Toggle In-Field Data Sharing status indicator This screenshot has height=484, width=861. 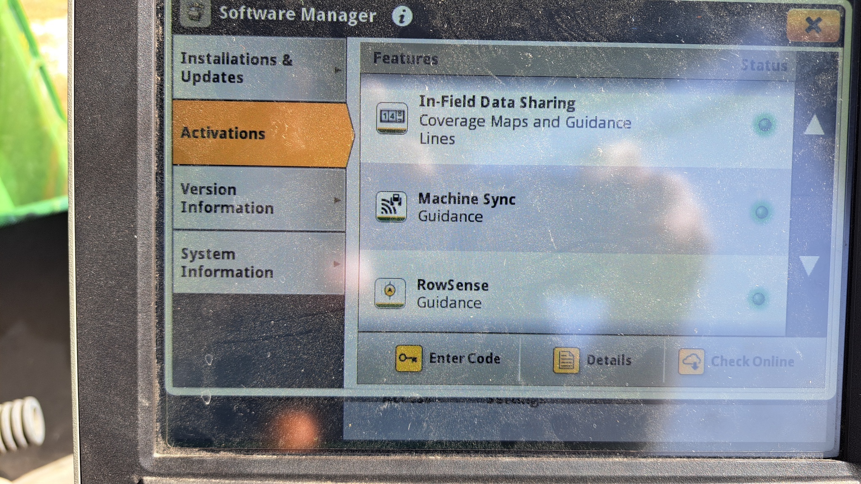pyautogui.click(x=764, y=125)
